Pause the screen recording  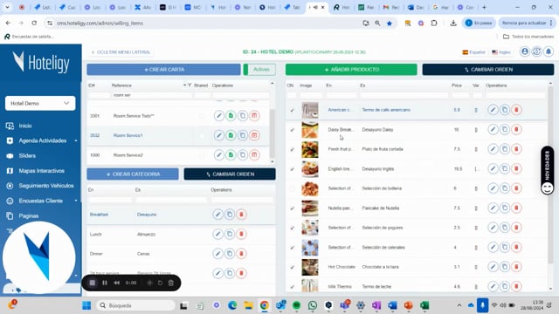pyautogui.click(x=105, y=283)
